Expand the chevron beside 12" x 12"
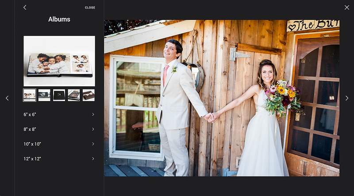This screenshot has width=354, height=196. [93, 159]
